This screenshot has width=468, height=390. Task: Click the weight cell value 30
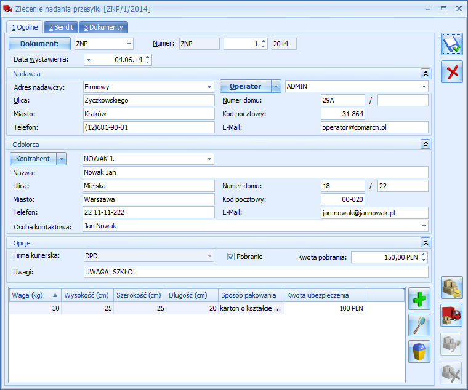tap(35, 308)
